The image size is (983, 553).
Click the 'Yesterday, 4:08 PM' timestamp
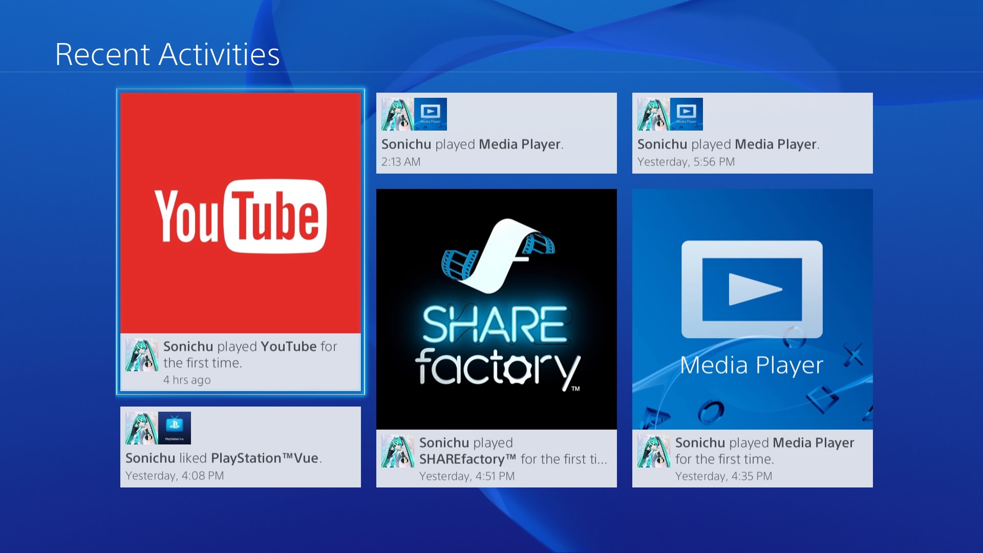175,476
